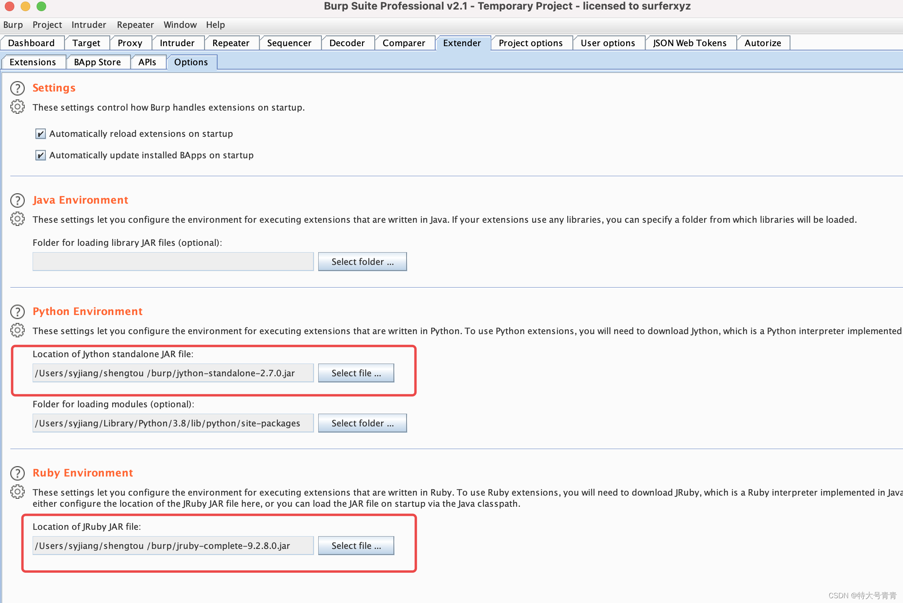Toggle Automatically reload extensions on startup

click(41, 134)
